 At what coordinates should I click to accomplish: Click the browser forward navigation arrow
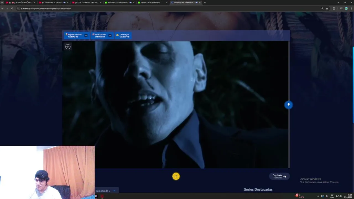7,9
